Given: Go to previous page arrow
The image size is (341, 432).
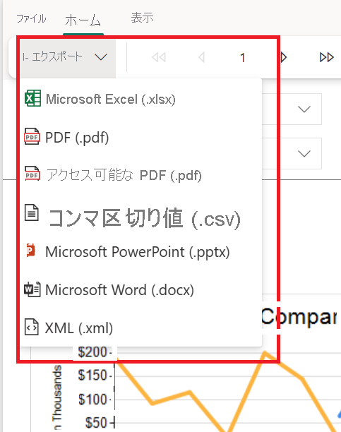Looking at the screenshot, I should point(201,58).
